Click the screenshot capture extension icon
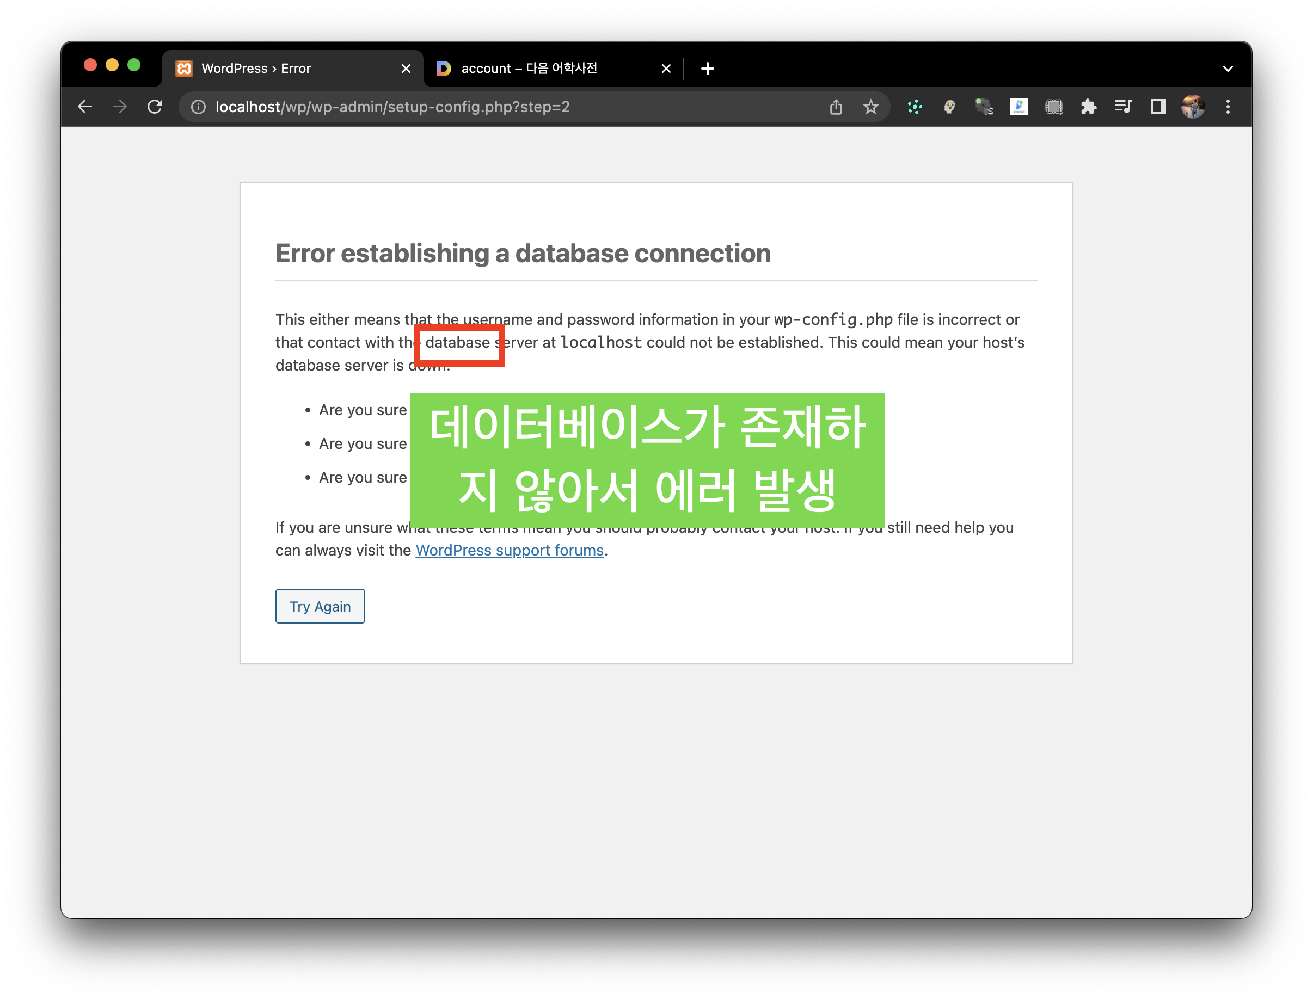Image resolution: width=1313 pixels, height=999 pixels. click(x=1054, y=107)
